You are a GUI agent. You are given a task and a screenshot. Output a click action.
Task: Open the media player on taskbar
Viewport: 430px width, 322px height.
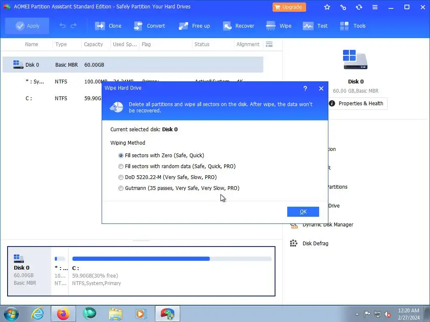pyautogui.click(x=142, y=314)
